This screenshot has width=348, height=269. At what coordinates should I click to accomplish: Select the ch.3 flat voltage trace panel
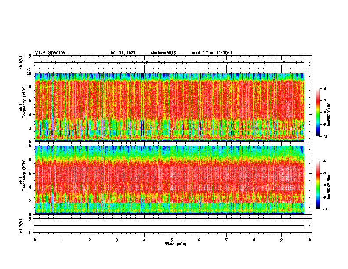(x=172, y=225)
